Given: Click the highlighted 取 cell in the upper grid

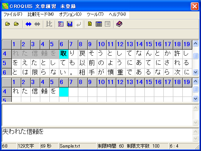Looking at the screenshot, I should click(64, 54).
